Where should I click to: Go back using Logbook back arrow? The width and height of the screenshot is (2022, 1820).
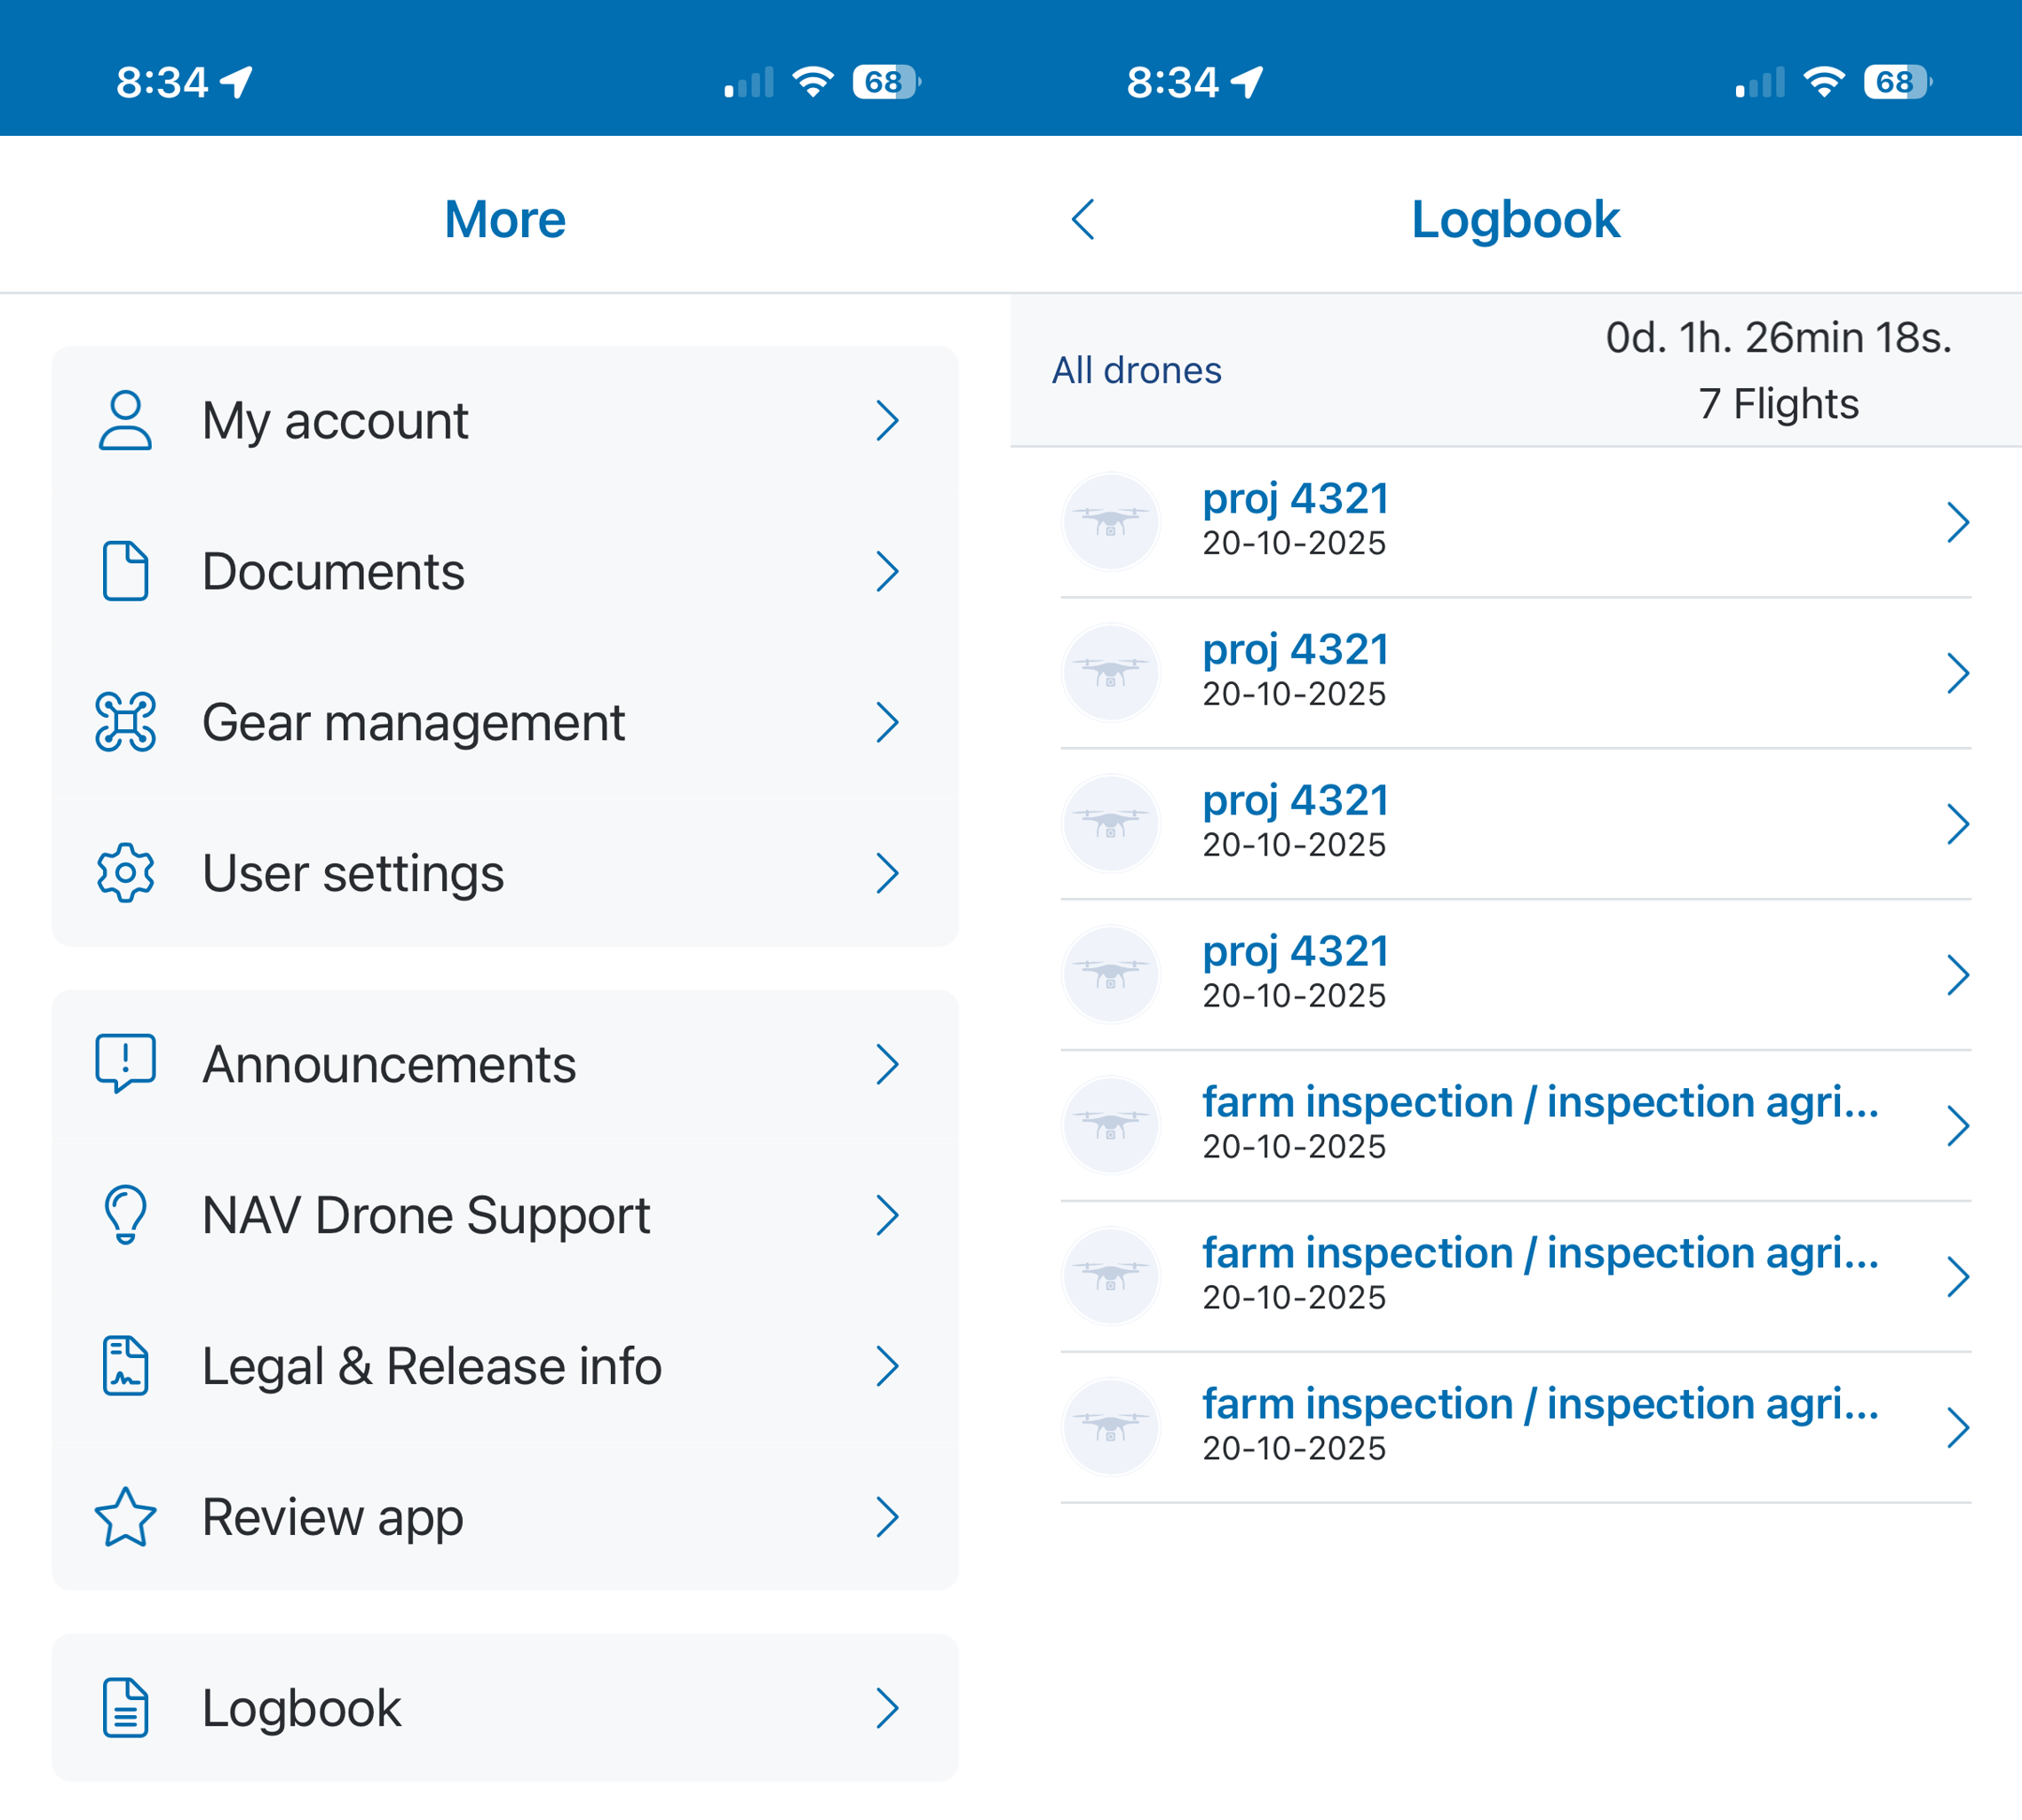1083,219
